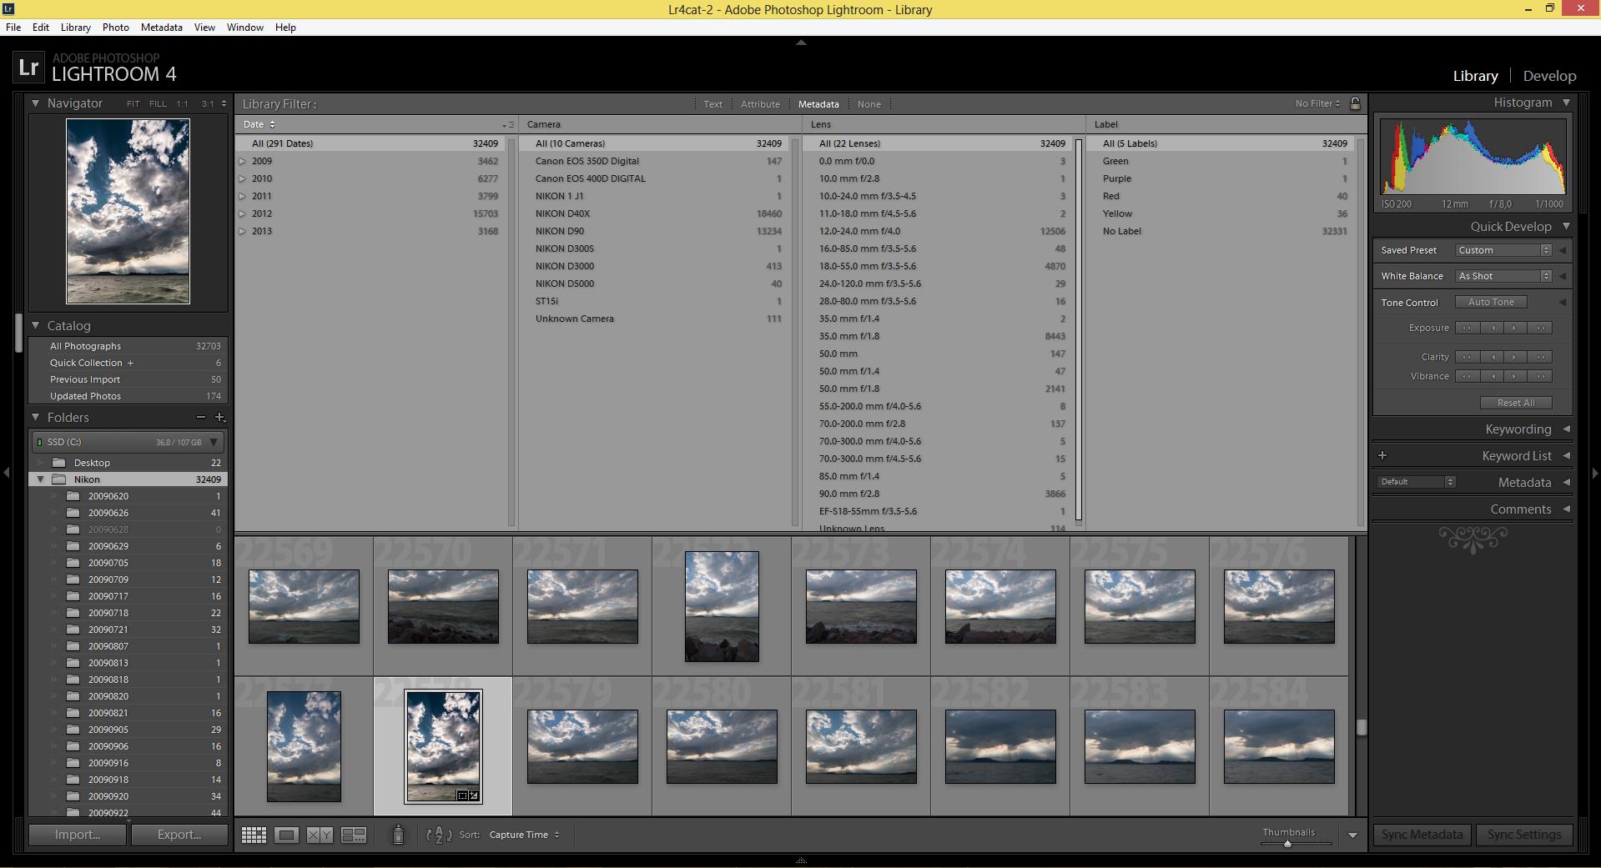This screenshot has width=1601, height=868.
Task: Increase Vibrance by small step
Action: click(x=1515, y=376)
